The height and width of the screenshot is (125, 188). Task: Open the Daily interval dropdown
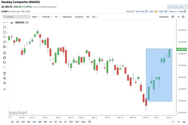pos(36,17)
